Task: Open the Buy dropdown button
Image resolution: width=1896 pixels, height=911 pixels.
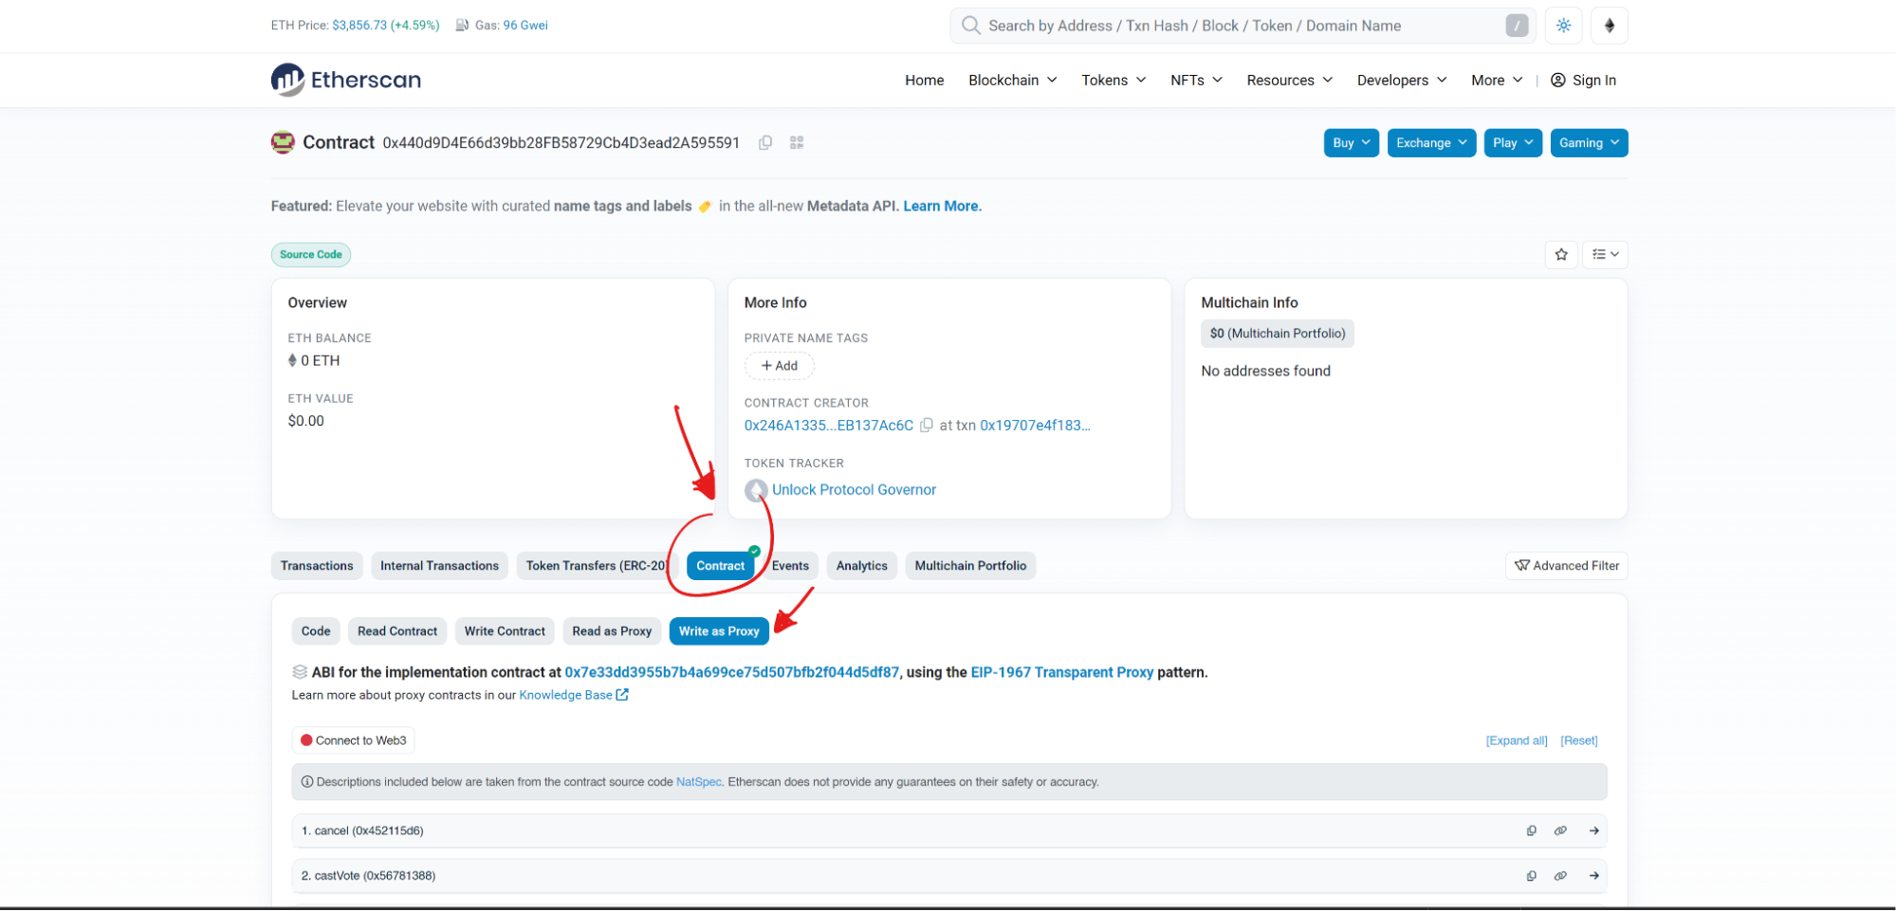Action: (x=1351, y=143)
